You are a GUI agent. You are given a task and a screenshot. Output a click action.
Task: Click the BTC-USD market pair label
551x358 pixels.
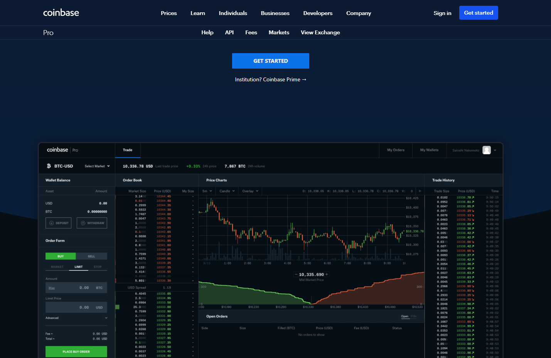[x=64, y=166]
